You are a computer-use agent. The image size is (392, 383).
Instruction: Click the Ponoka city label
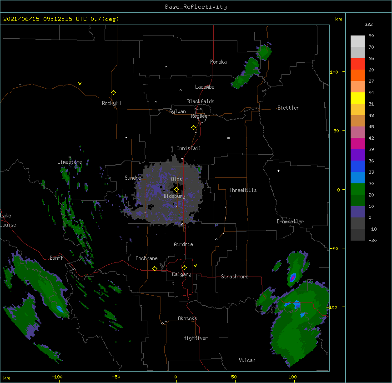coord(218,62)
